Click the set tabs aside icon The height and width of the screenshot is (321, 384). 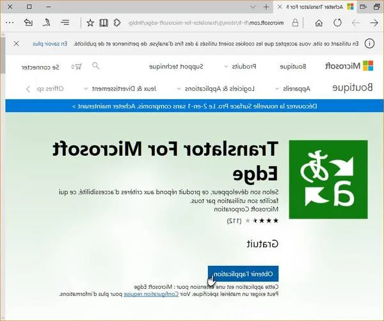click(x=363, y=7)
